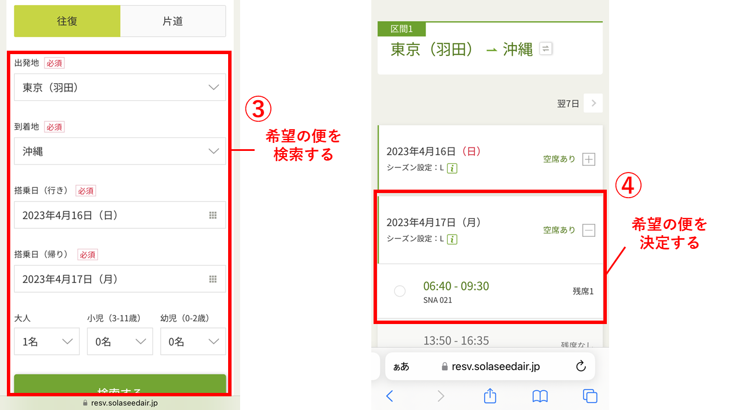730x410 pixels.
Task: Click 空席あり label for April 16
Action: pyautogui.click(x=559, y=159)
